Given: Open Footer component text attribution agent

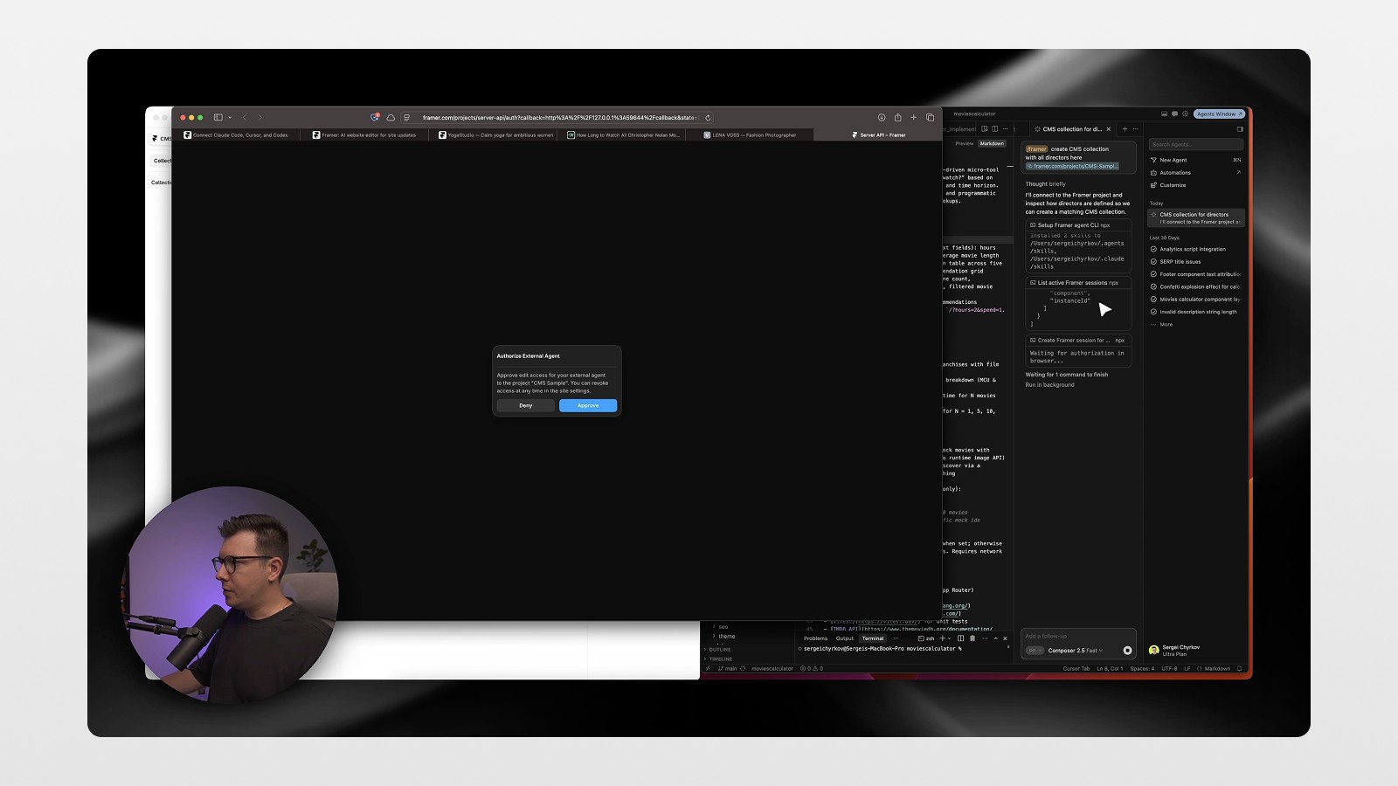Looking at the screenshot, I should coord(1195,274).
